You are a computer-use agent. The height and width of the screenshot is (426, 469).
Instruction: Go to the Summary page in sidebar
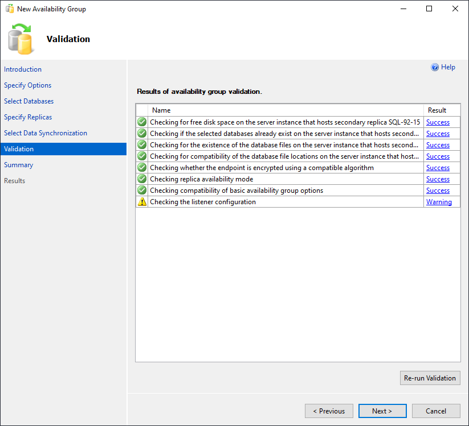tap(18, 165)
